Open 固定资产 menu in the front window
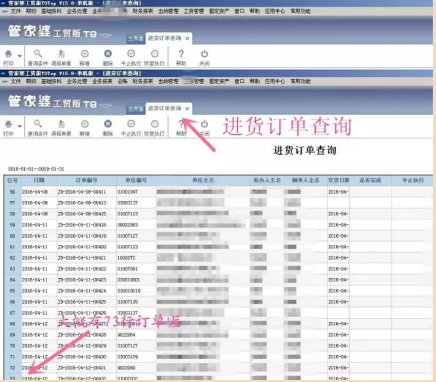Viewport: 436px width, 382px height. tap(219, 82)
